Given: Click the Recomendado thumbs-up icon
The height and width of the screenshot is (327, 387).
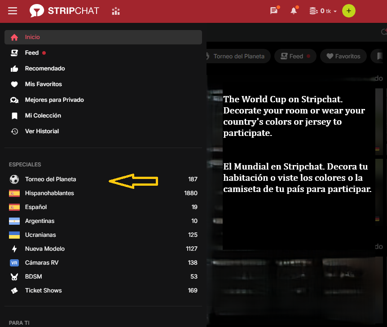Looking at the screenshot, I should pyautogui.click(x=14, y=69).
